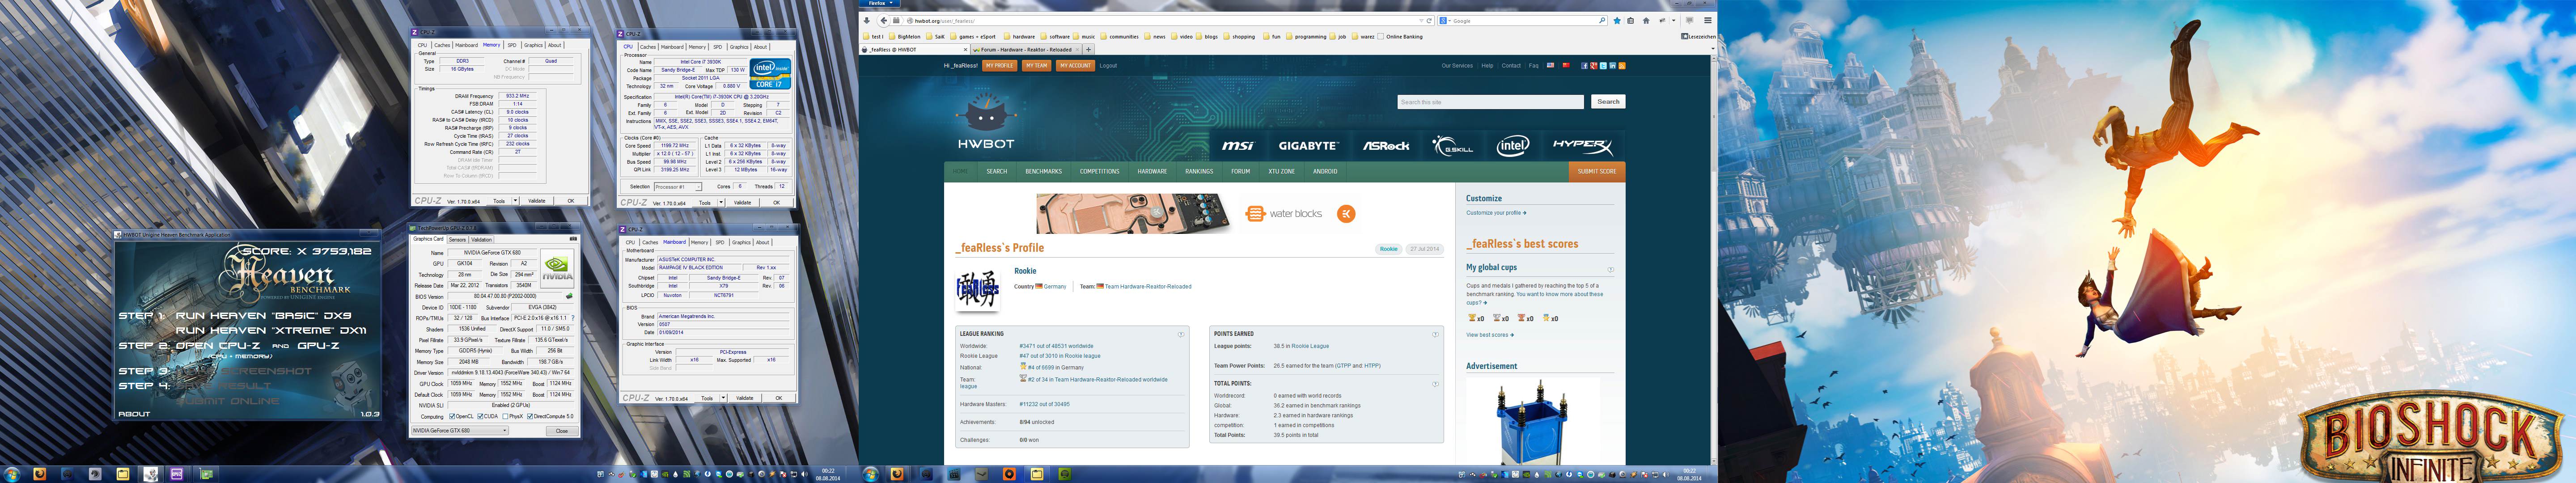Open the Firefox downloads arrow icon
The width and height of the screenshot is (2576, 483).
[867, 21]
